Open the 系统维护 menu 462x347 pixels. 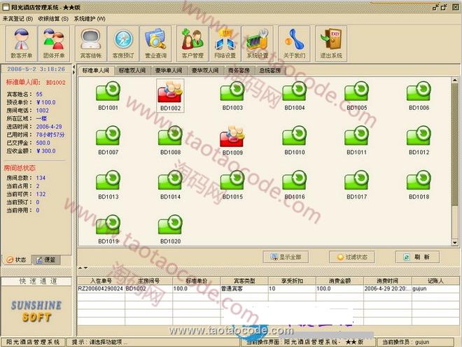pyautogui.click(x=89, y=18)
